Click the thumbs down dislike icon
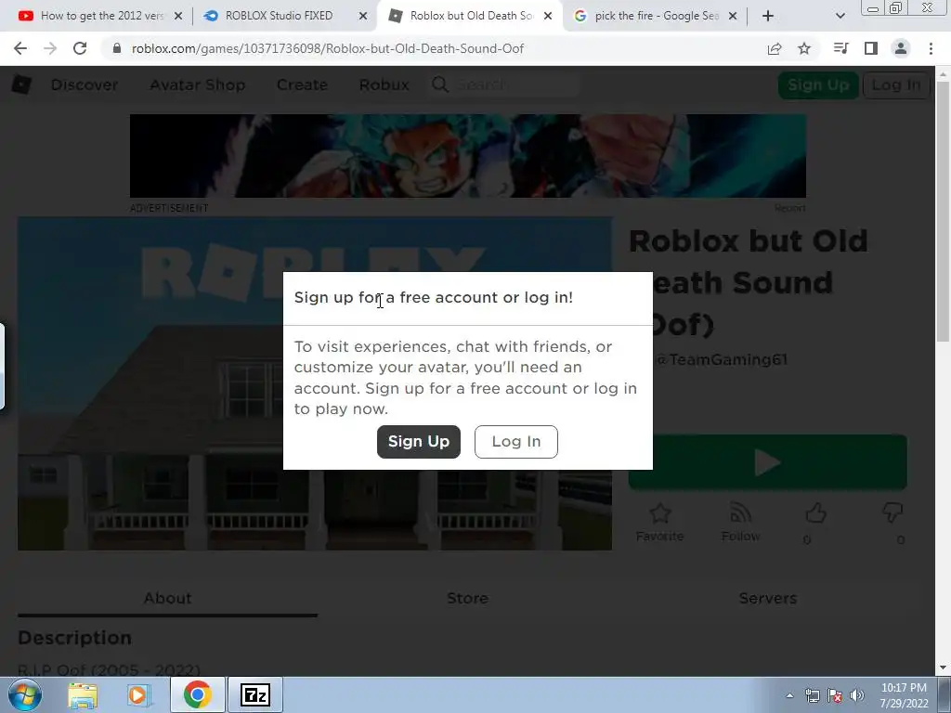 (892, 513)
